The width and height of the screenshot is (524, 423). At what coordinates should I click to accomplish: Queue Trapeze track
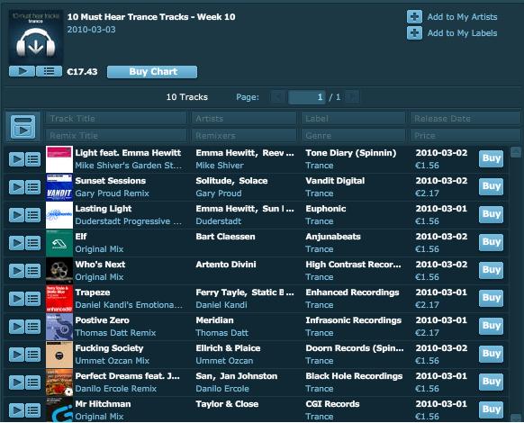[x=33, y=299]
